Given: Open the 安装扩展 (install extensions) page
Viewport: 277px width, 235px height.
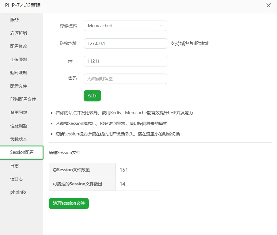Looking at the screenshot, I should 18,33.
